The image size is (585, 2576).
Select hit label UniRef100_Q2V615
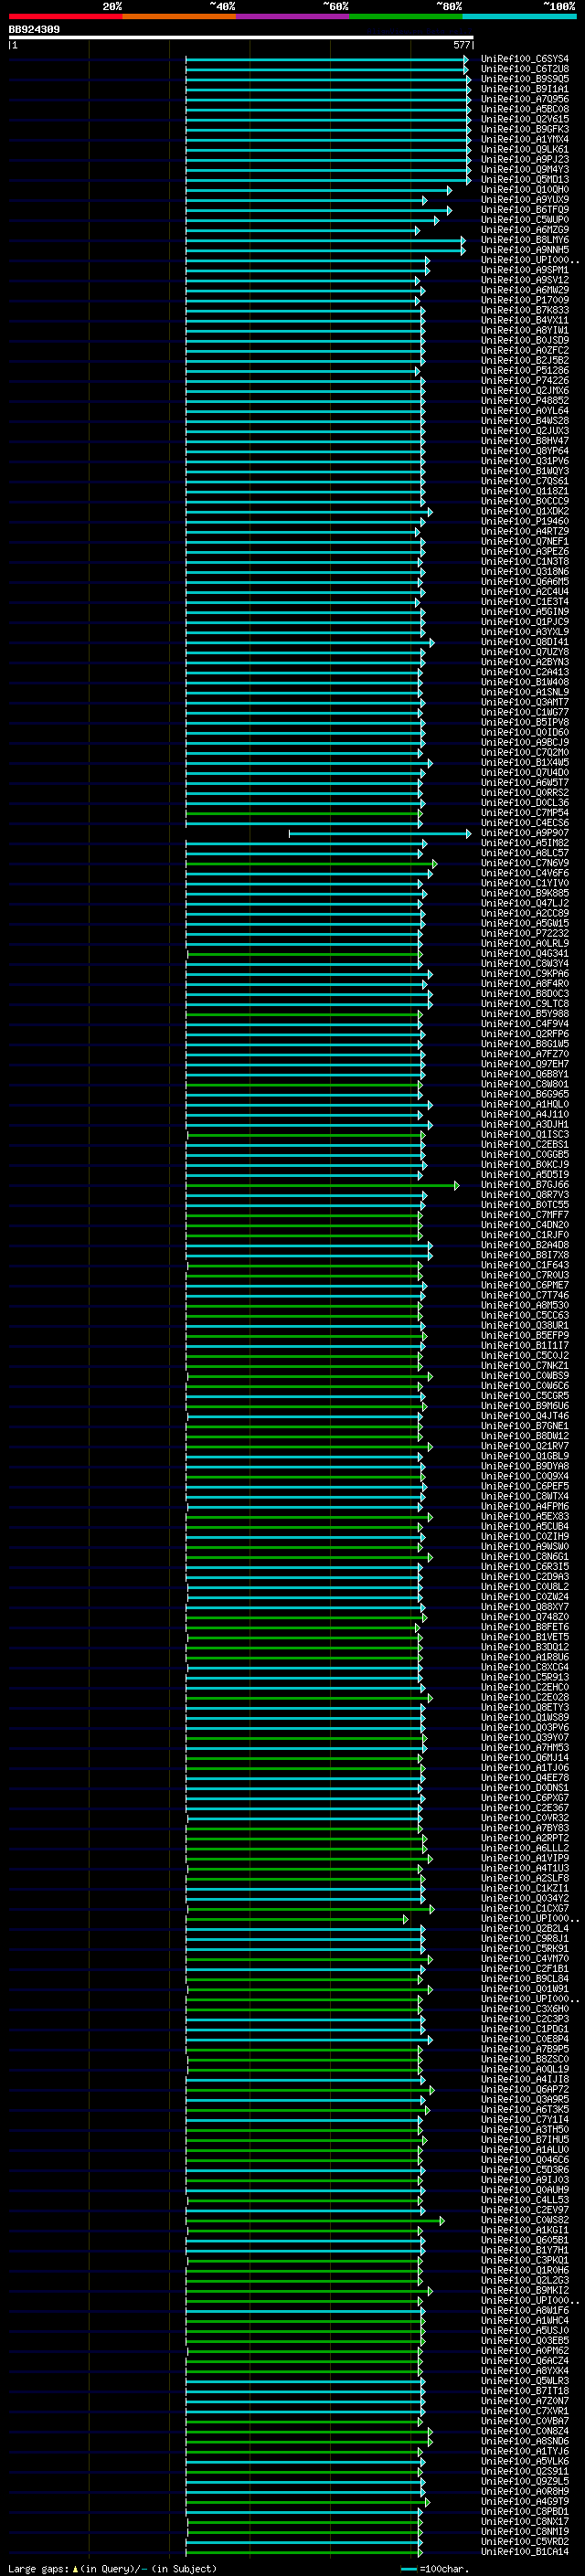[525, 119]
